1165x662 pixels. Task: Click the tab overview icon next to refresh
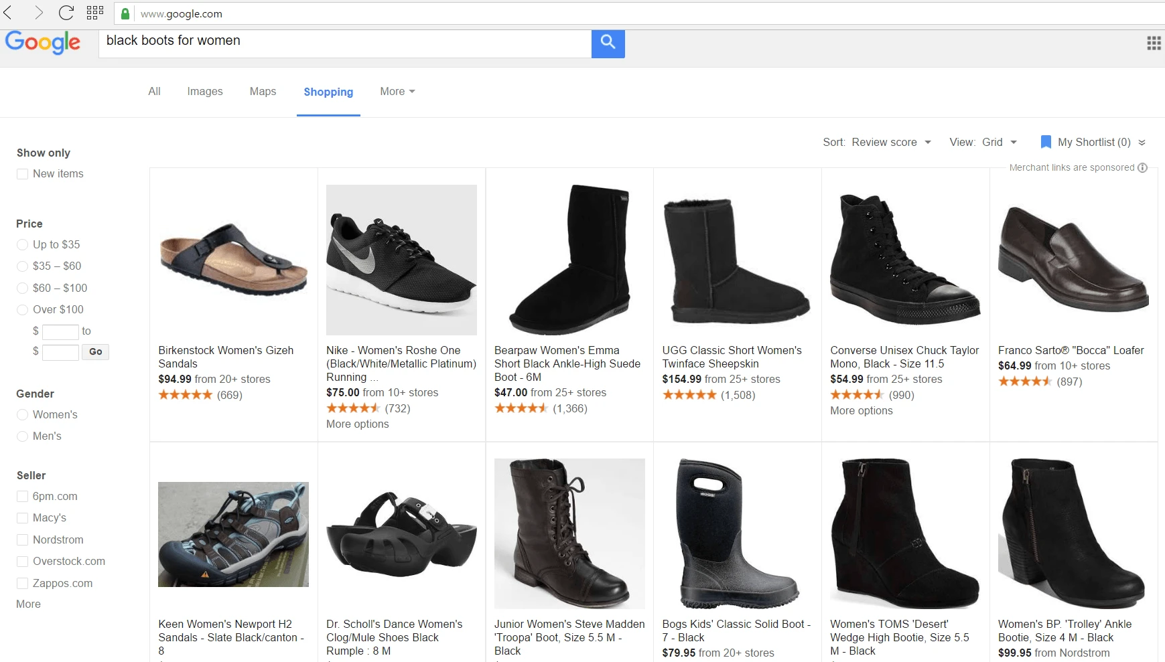click(x=95, y=13)
